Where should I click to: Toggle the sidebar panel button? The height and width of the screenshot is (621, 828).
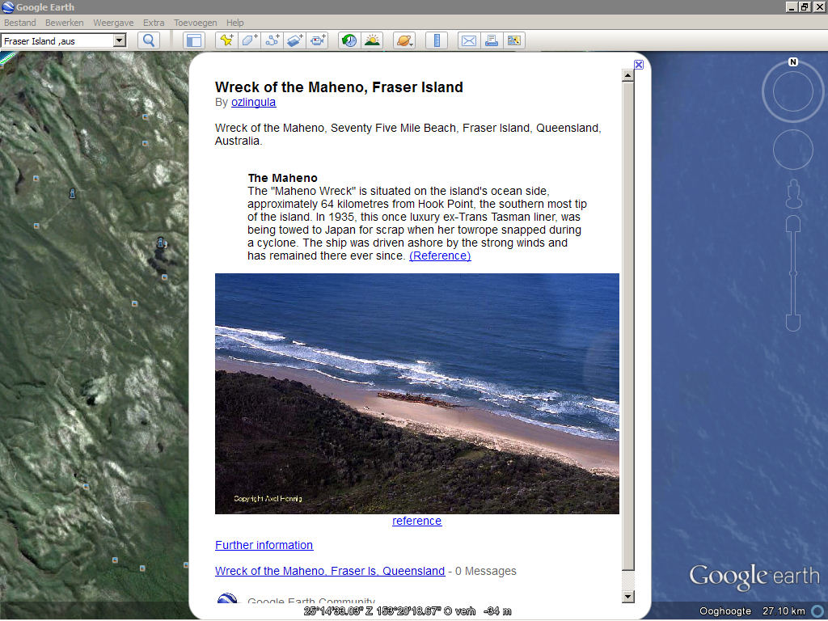click(194, 40)
